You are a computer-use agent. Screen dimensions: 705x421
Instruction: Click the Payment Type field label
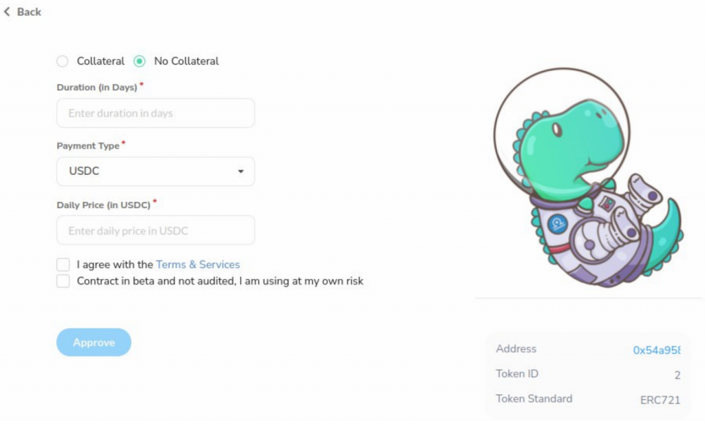click(x=87, y=146)
